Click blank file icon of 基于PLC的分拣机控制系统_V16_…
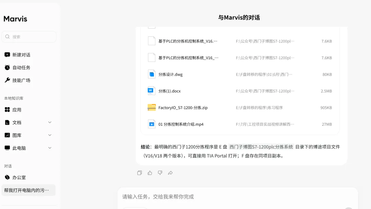The image size is (371, 209). click(x=151, y=58)
